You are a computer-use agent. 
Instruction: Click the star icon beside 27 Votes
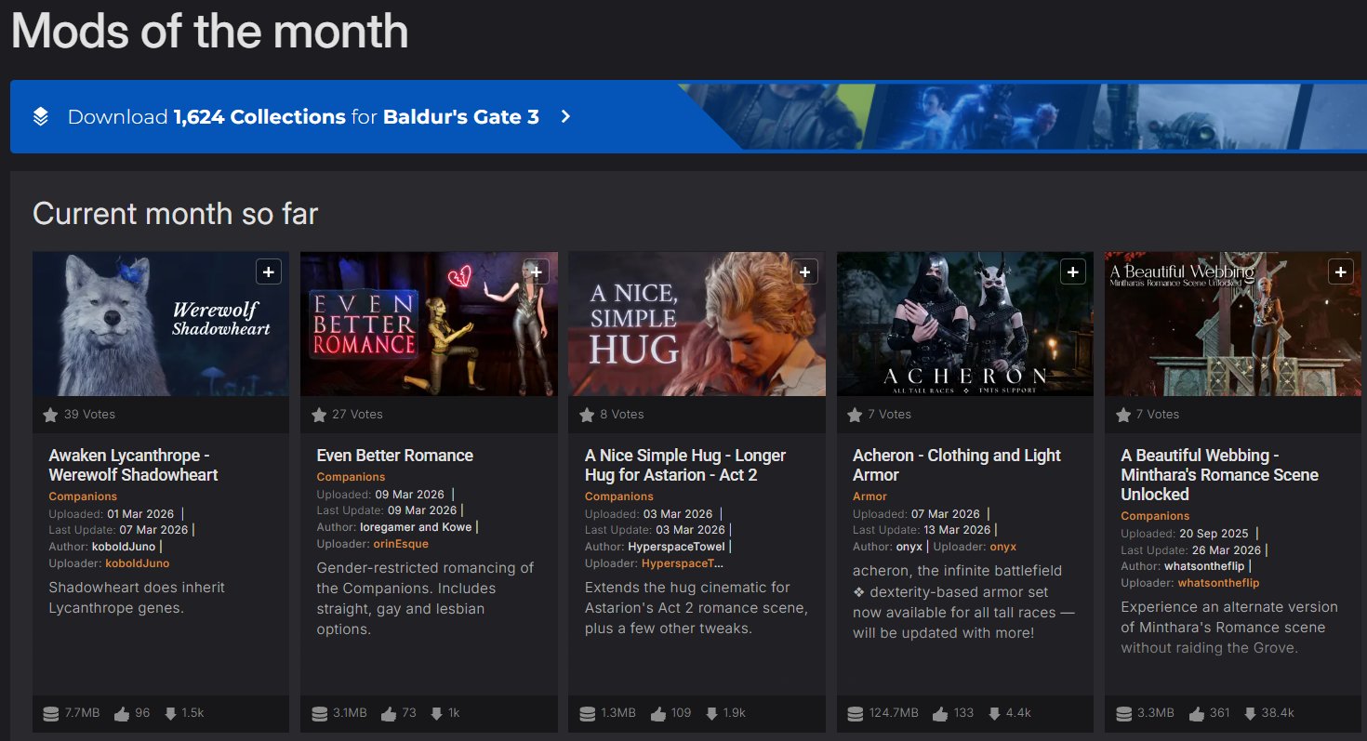pos(319,415)
